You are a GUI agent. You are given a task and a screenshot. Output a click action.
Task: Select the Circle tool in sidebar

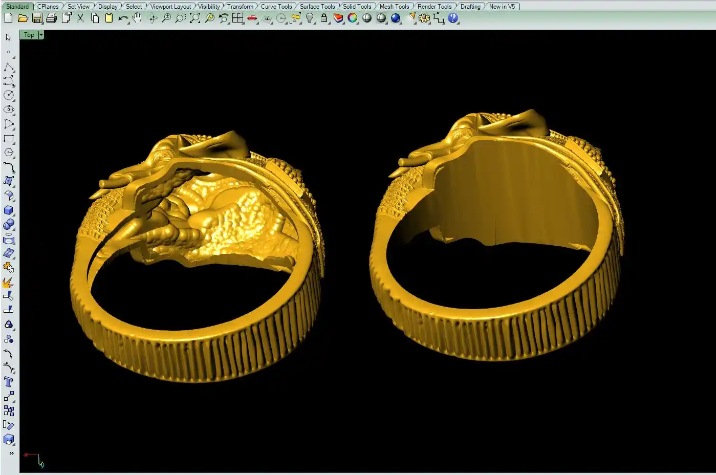tap(9, 95)
